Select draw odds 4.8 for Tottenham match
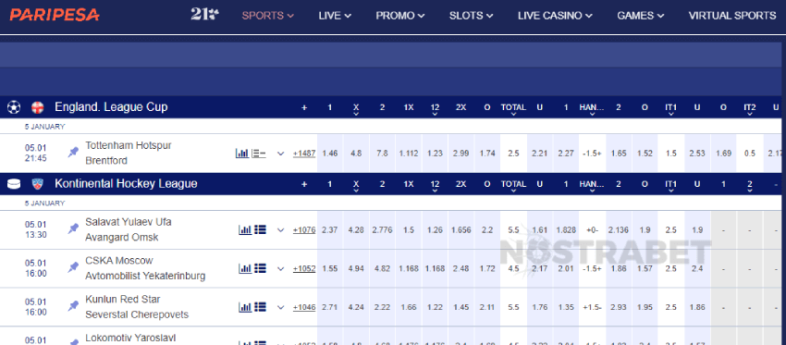 356,154
